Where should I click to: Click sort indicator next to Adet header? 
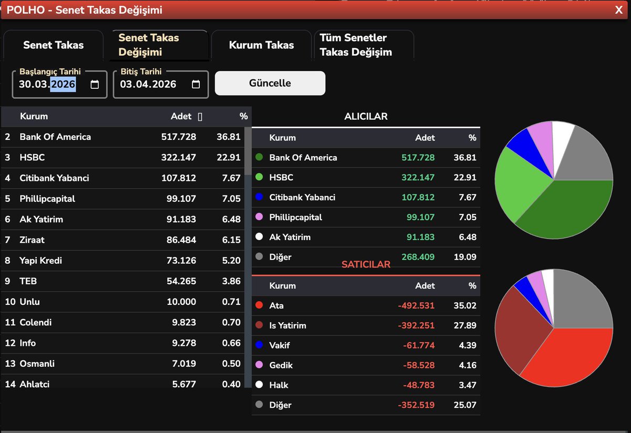200,117
